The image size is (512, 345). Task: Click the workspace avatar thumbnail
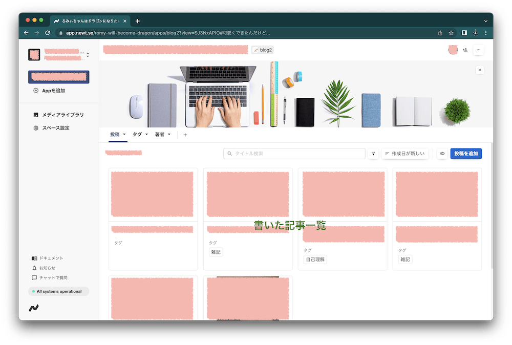(x=34, y=54)
